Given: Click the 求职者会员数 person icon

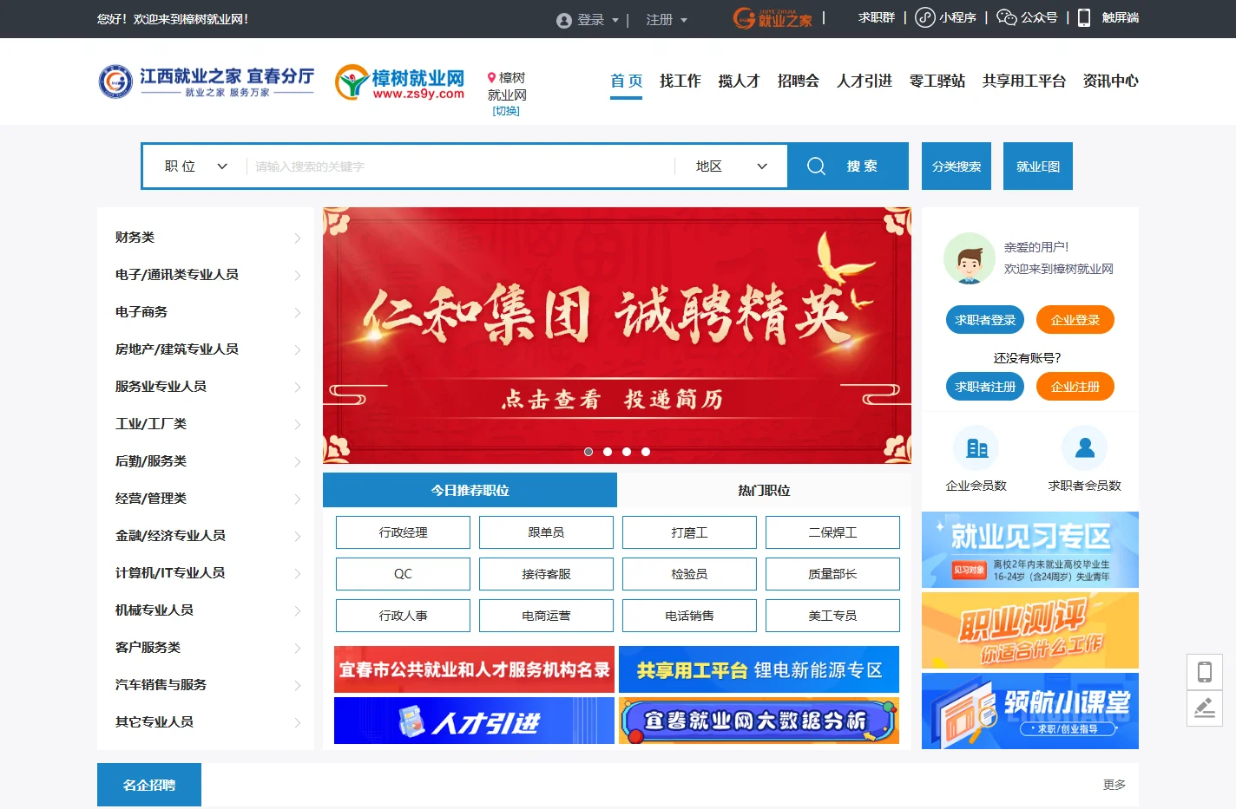Looking at the screenshot, I should point(1085,448).
